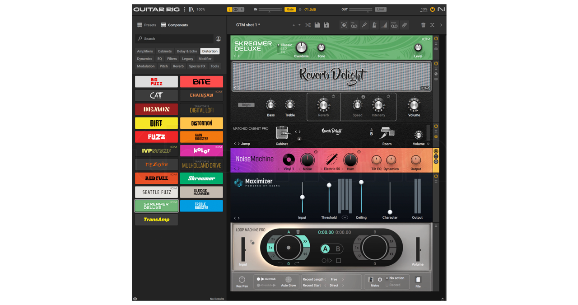578x305 pixels.
Task: Click next arrow beside Vinyl 1
Action: (299, 169)
